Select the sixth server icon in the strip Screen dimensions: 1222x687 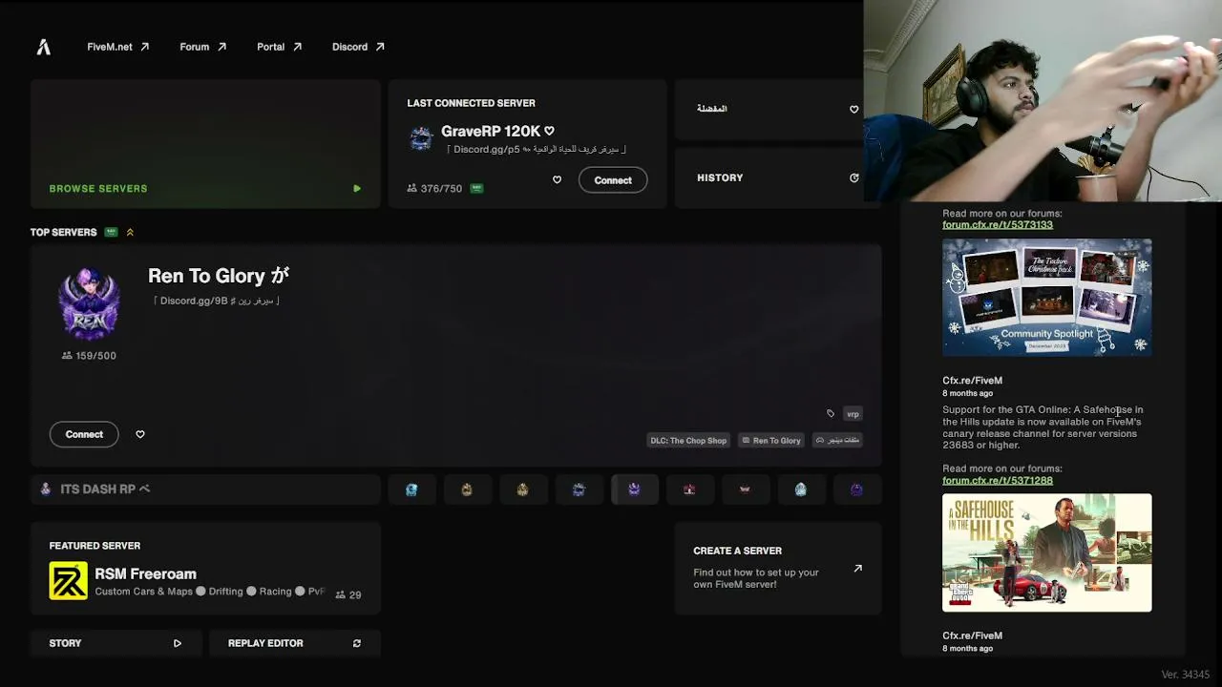click(x=689, y=489)
